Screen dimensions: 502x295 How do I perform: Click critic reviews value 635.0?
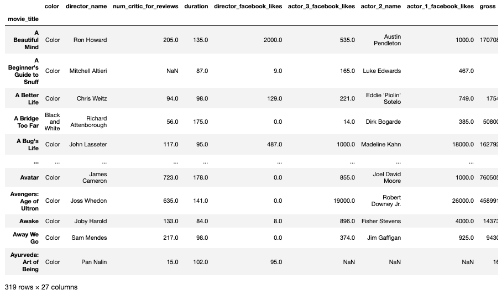(x=171, y=201)
